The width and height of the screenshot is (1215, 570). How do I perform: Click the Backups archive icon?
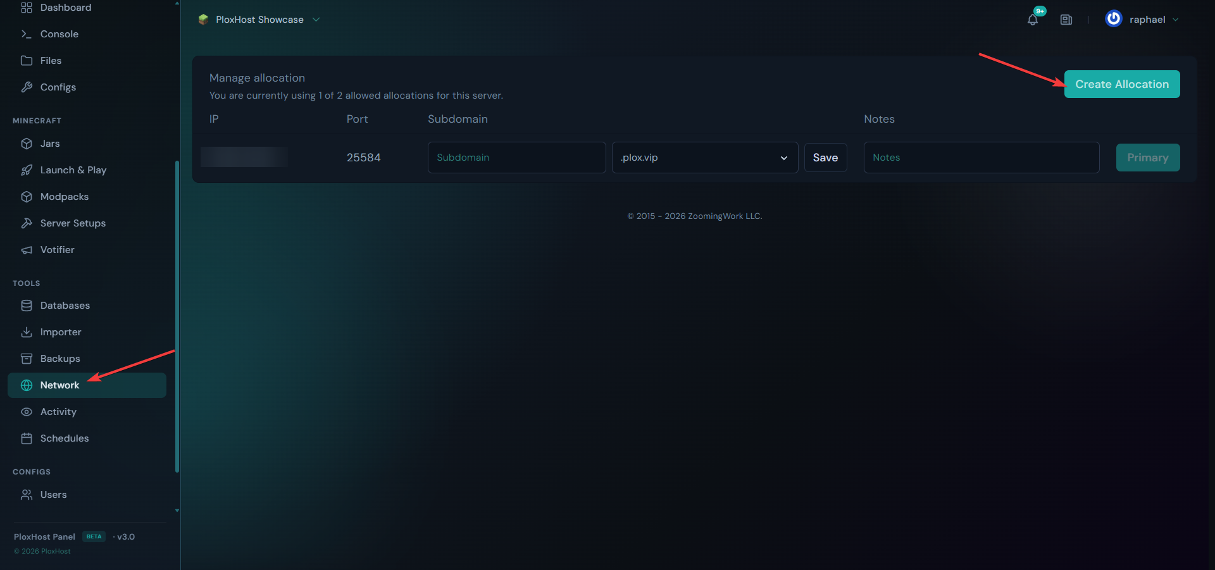(x=27, y=359)
